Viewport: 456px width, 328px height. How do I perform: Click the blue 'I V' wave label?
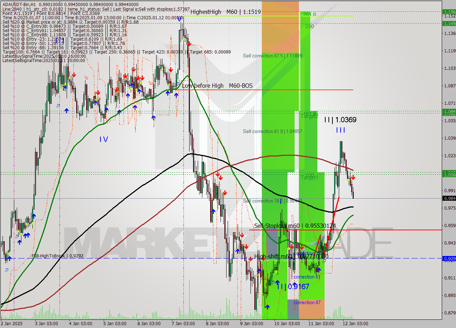click(104, 139)
